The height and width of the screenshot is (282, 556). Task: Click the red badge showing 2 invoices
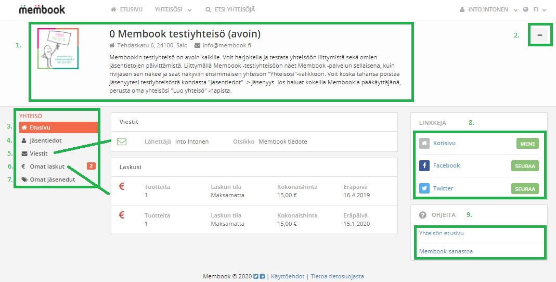click(x=91, y=165)
